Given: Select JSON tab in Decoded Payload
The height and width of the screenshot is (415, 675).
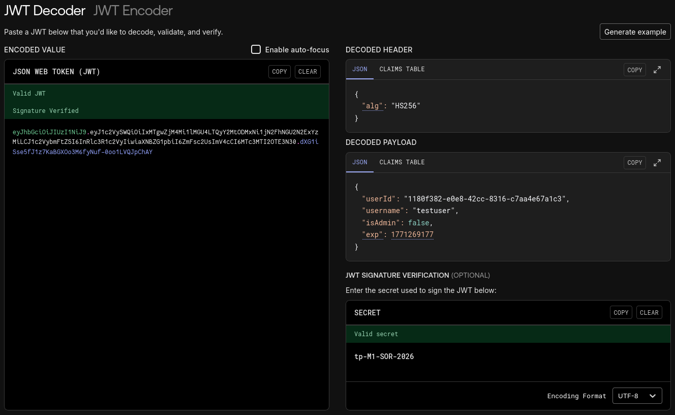Looking at the screenshot, I should [x=359, y=162].
